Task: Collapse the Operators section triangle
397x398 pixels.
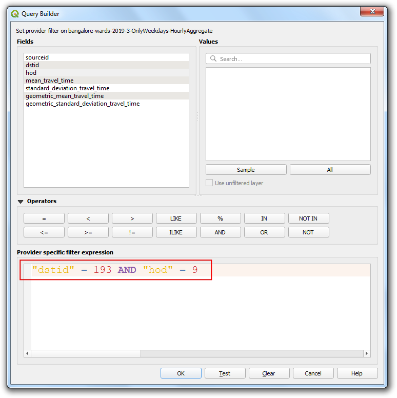Action: coord(21,202)
